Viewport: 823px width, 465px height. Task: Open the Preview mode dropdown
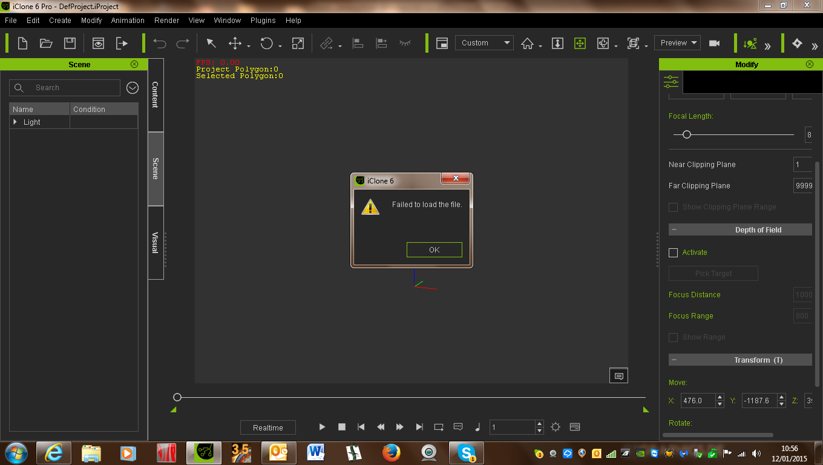(x=677, y=43)
